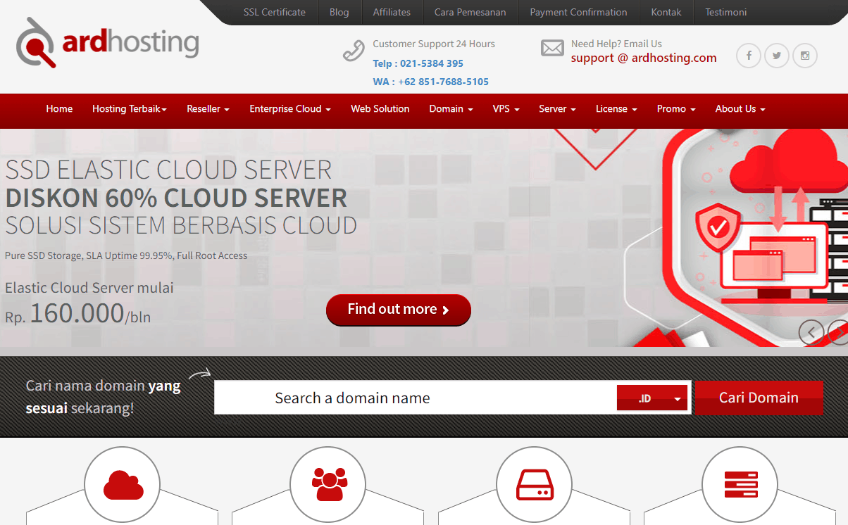
Task: Click the phone handset support icon
Action: point(353,51)
